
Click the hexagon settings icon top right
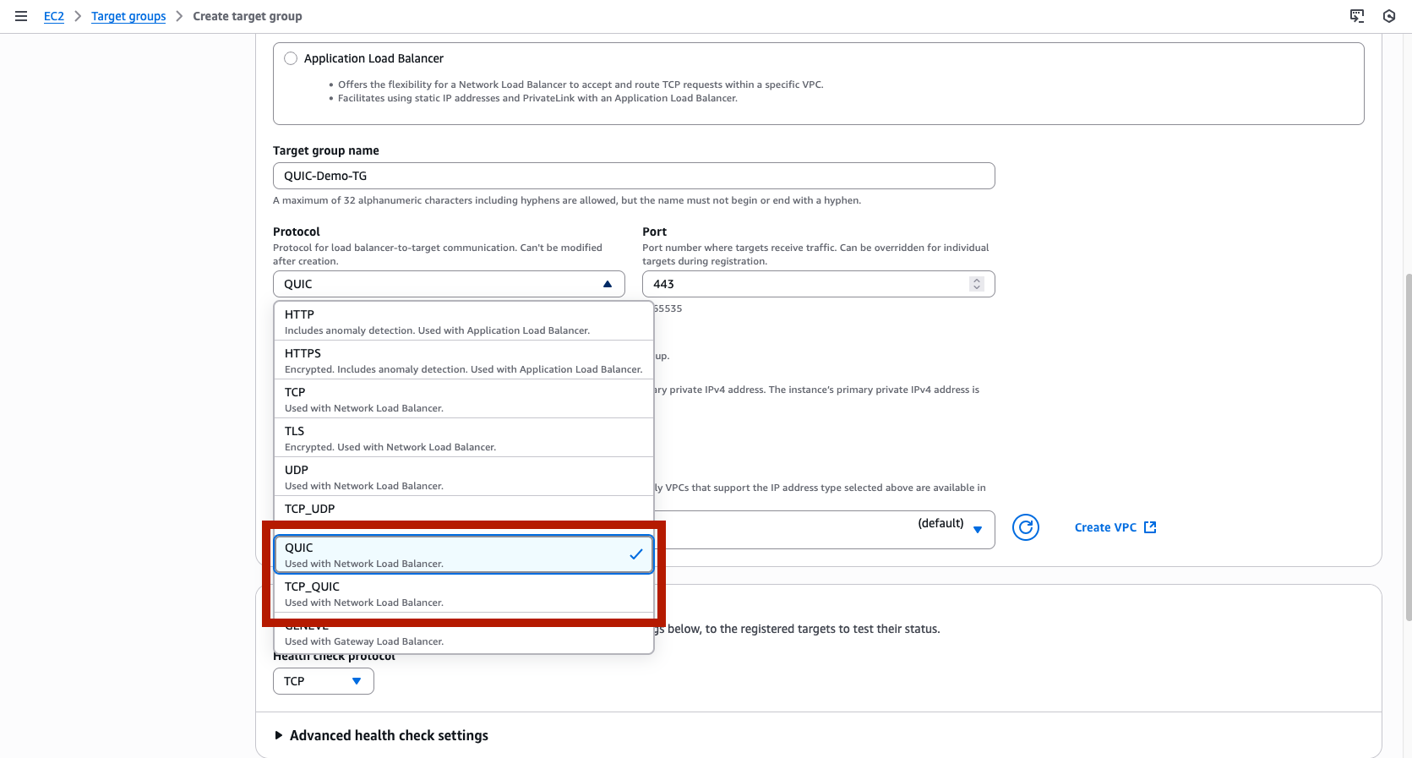[x=1389, y=16]
